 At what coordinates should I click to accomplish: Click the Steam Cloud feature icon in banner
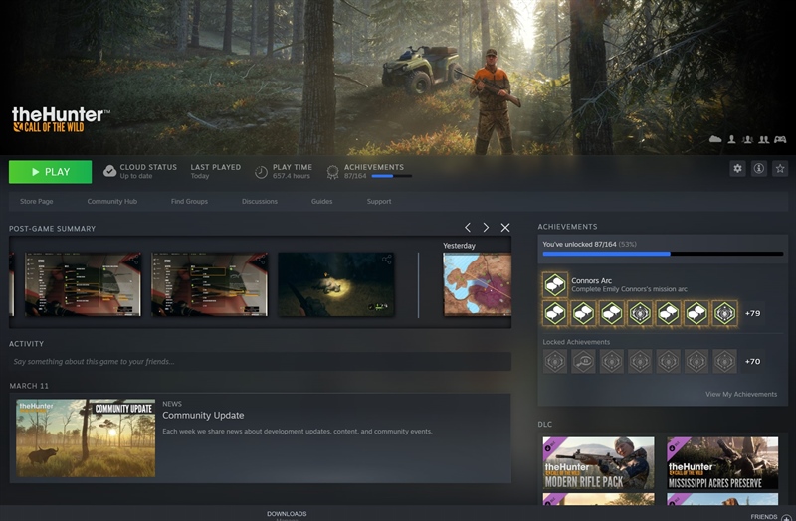715,139
